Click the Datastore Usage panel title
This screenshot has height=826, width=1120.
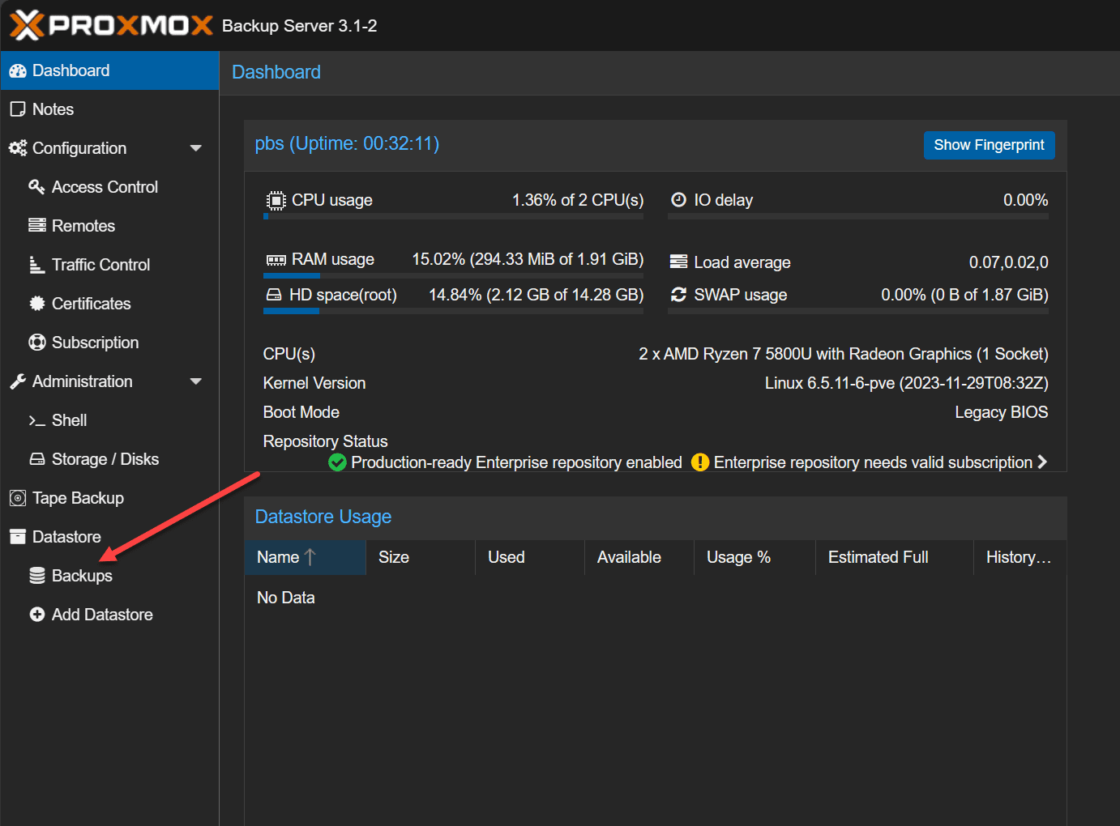click(x=323, y=517)
